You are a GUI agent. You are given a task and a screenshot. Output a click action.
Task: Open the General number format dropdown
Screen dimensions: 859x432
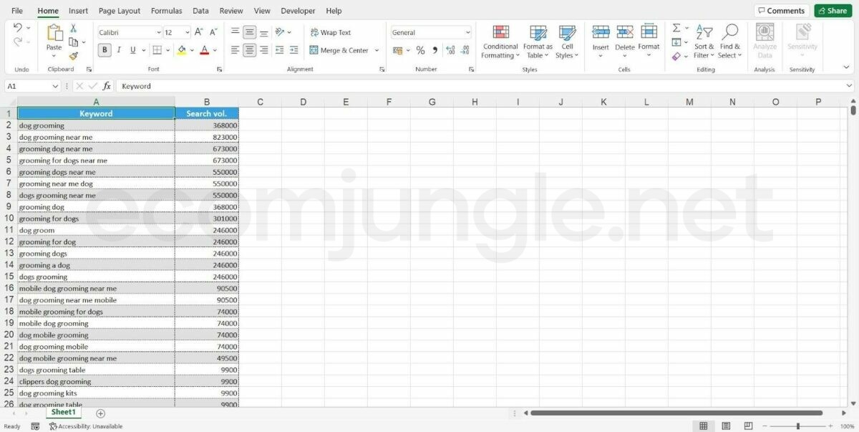467,32
